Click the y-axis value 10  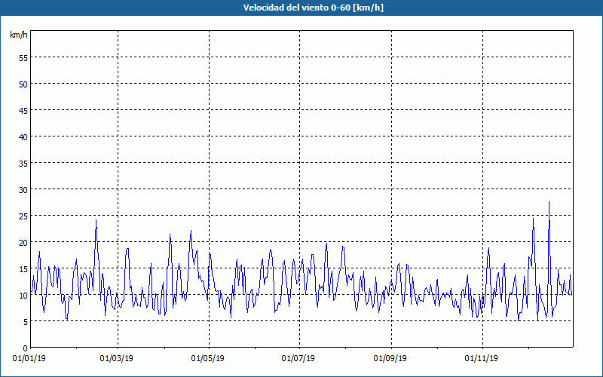tap(23, 295)
